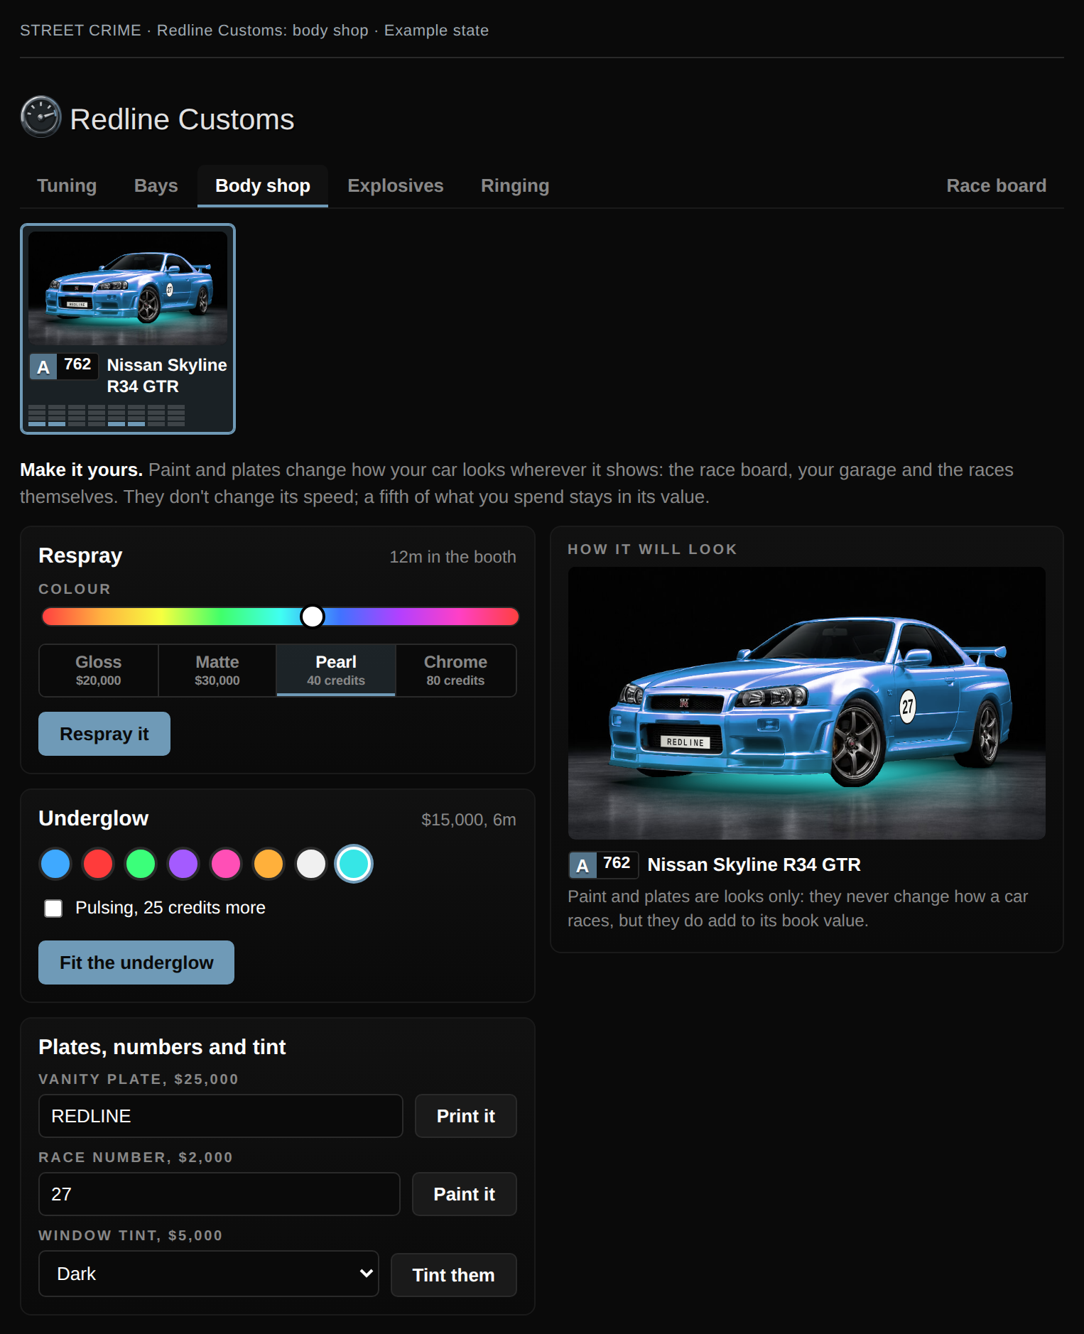Select the Chrome 80 credits finish
The width and height of the screenshot is (1084, 1334).
(455, 671)
